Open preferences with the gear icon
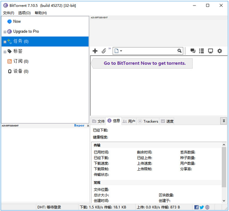 click(219, 51)
